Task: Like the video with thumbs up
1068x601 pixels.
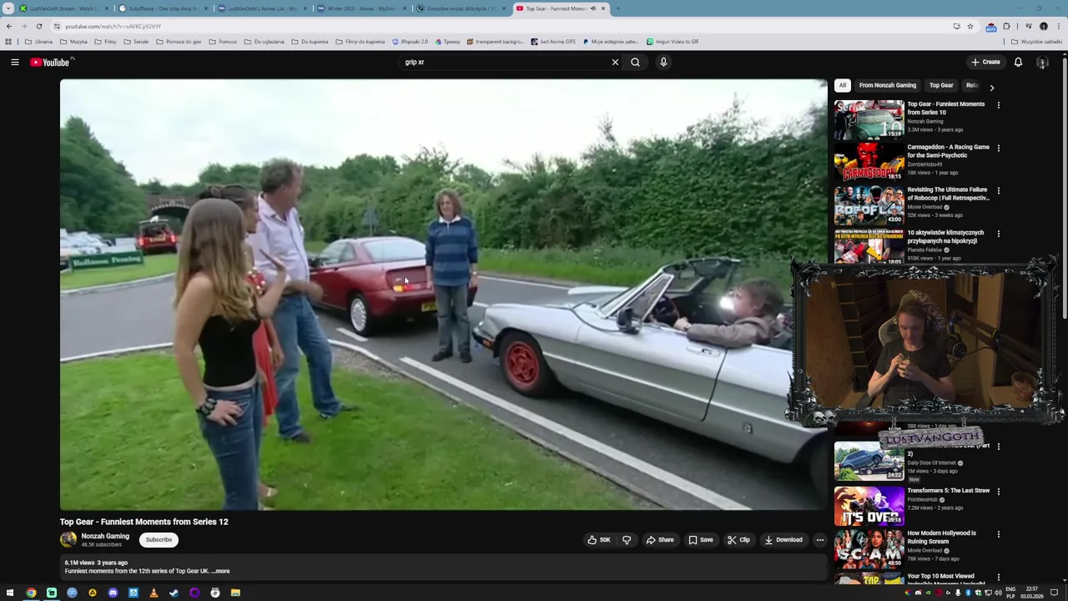Action: tap(598, 540)
